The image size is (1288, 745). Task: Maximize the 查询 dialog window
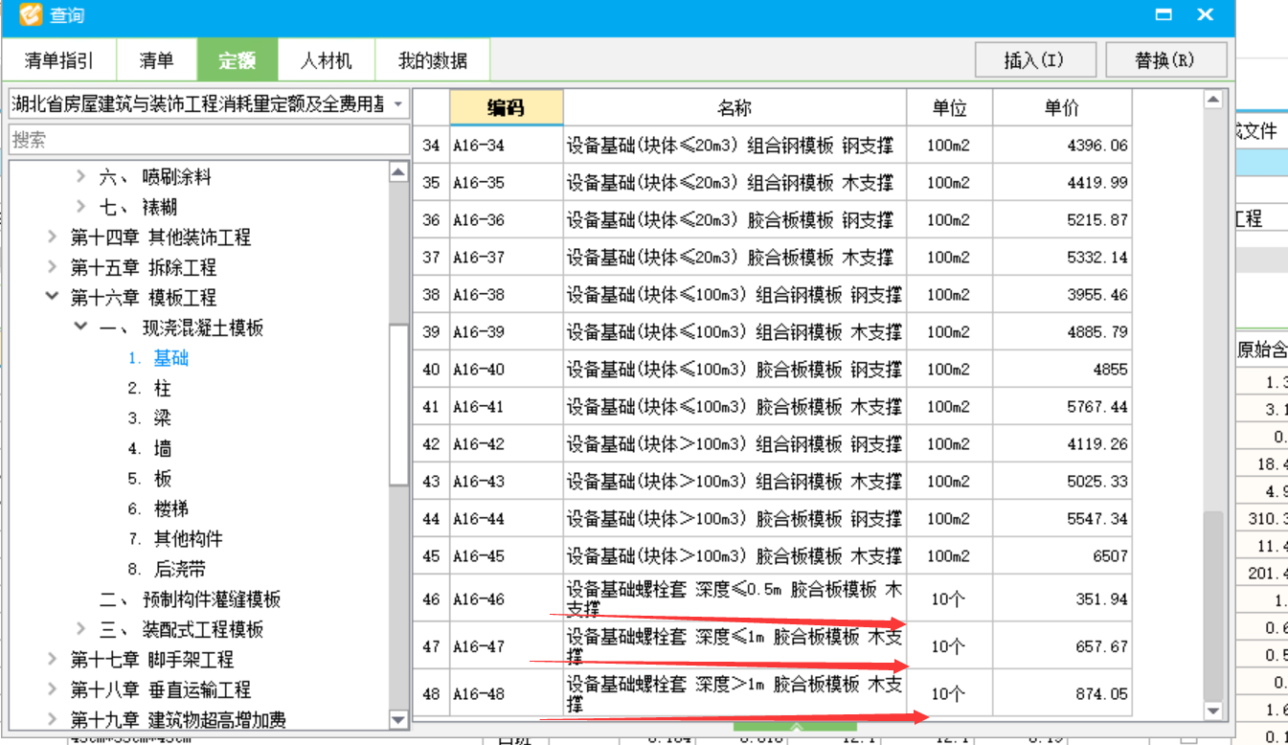[1164, 14]
